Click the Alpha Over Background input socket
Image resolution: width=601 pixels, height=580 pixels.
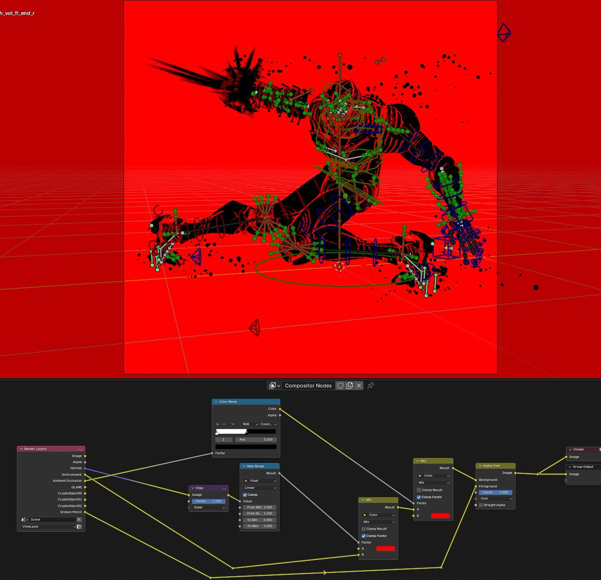pos(476,480)
